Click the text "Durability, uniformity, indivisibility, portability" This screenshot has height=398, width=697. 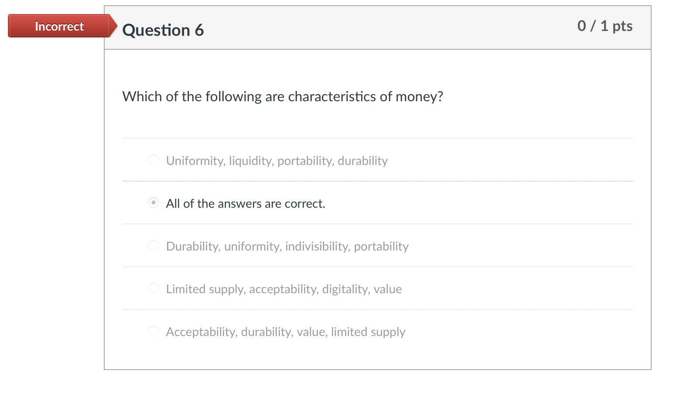pyautogui.click(x=287, y=246)
